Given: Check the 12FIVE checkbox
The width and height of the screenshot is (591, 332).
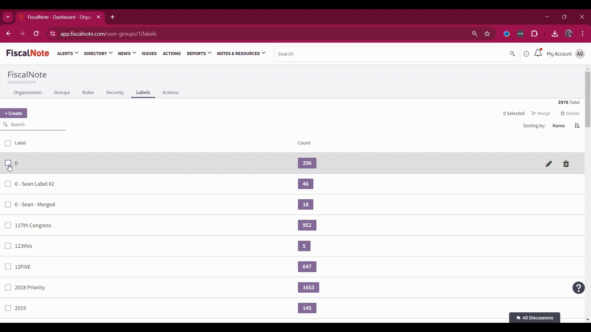Looking at the screenshot, I should (x=8, y=267).
